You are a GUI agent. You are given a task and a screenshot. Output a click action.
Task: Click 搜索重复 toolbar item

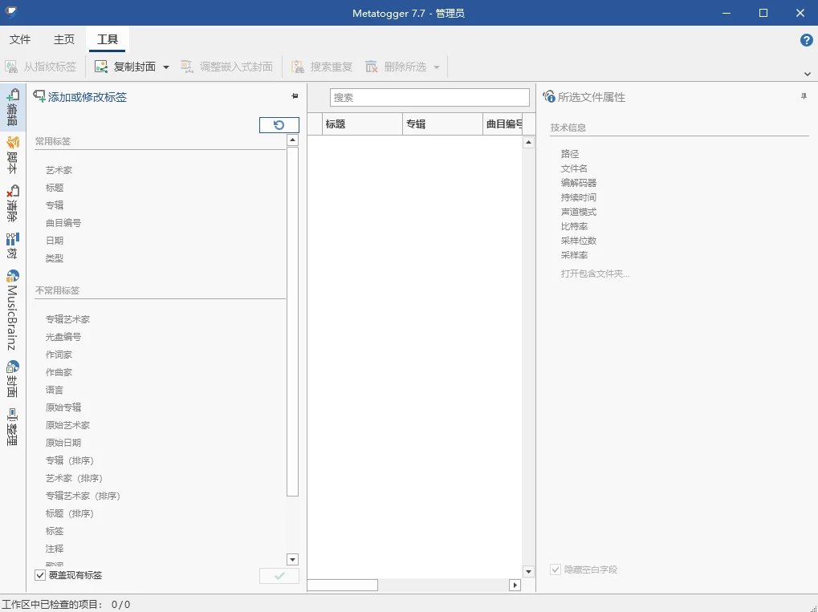click(322, 67)
